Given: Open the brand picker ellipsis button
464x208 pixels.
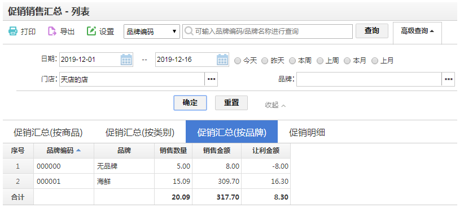Looking at the screenshot, I should [x=448, y=79].
